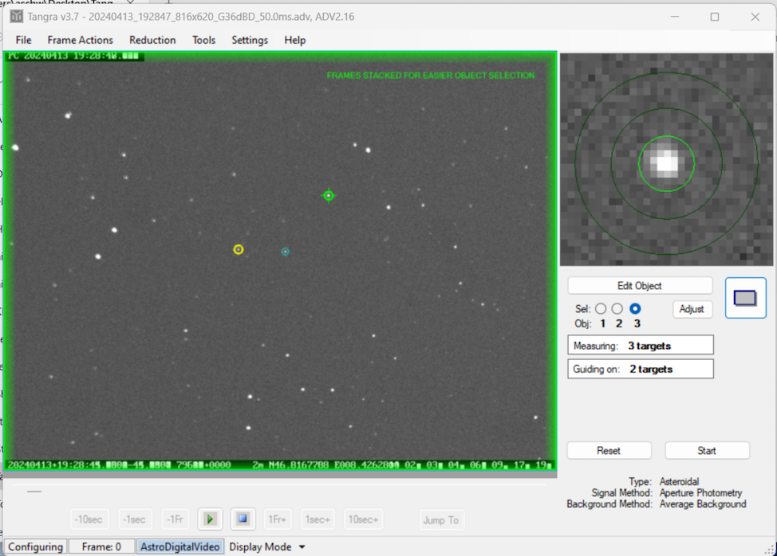777x556 pixels.
Task: Click the Start button
Action: coord(707,451)
